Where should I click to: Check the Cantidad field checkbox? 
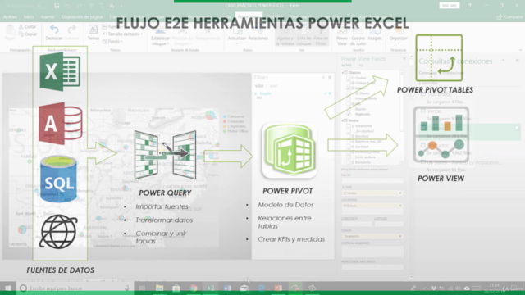tap(349, 147)
